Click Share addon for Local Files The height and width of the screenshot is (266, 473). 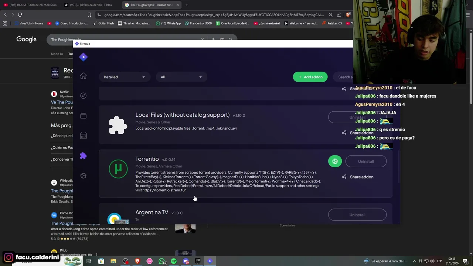pos(357,133)
